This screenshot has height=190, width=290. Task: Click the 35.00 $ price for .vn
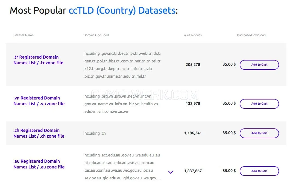tap(229, 103)
